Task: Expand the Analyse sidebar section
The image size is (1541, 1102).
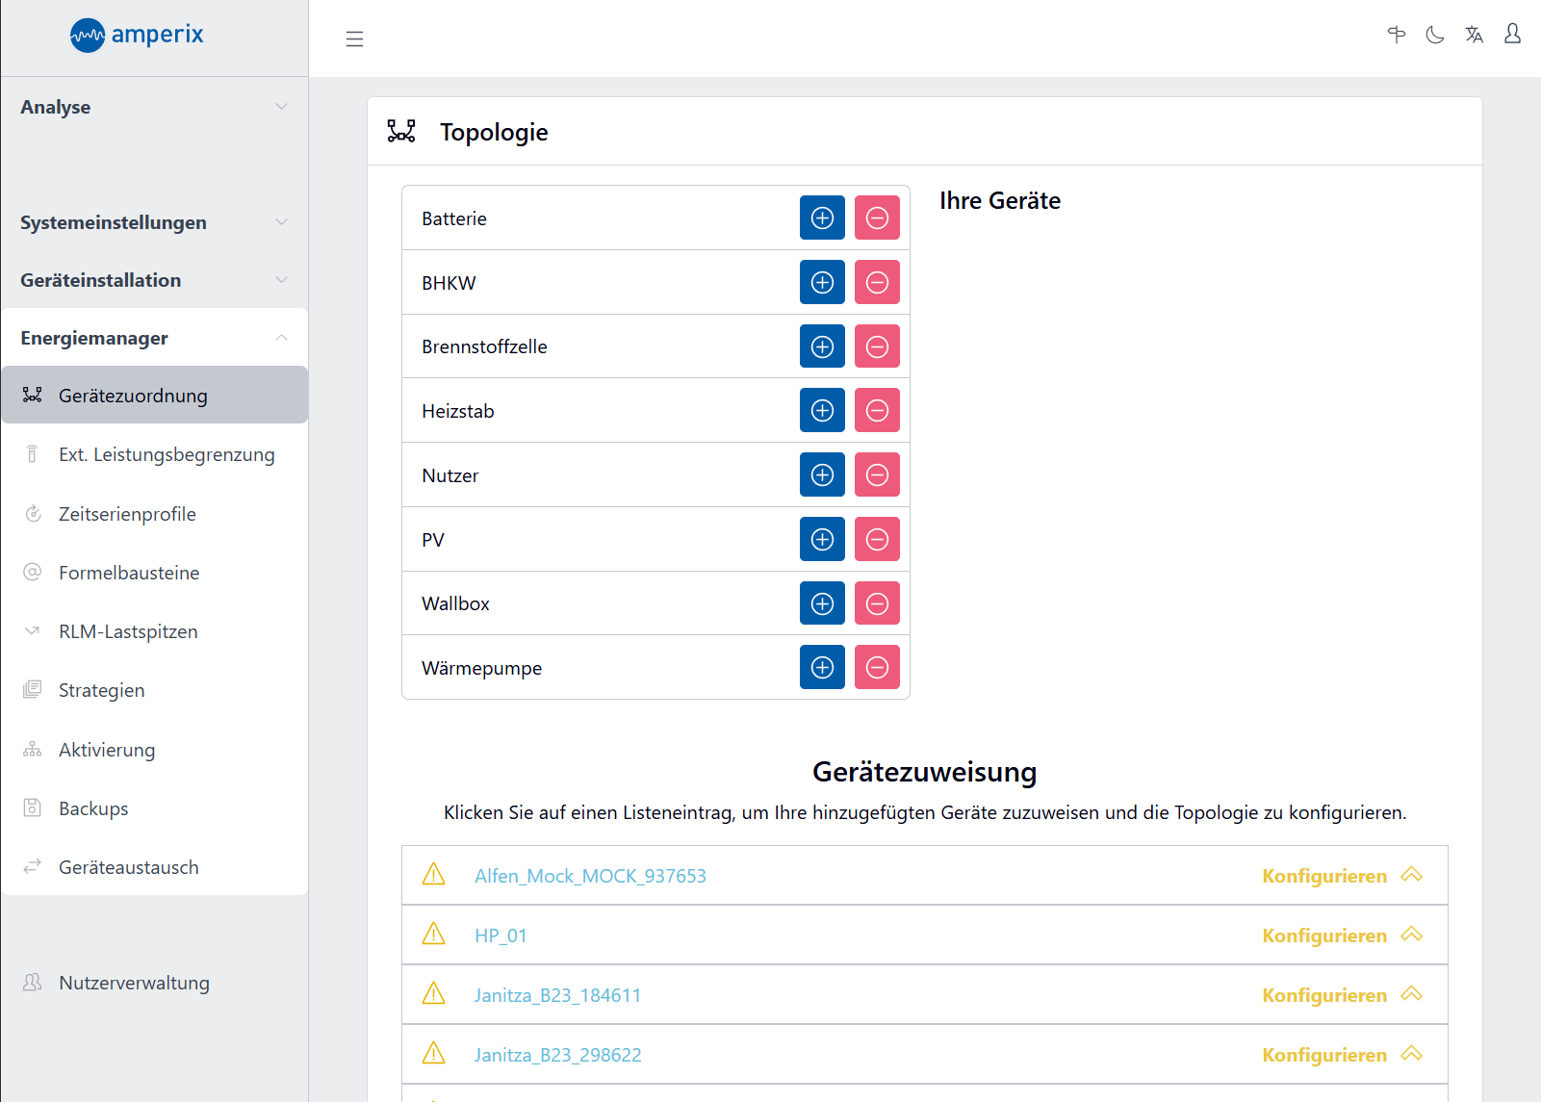Action: pyautogui.click(x=154, y=107)
